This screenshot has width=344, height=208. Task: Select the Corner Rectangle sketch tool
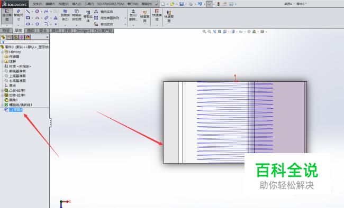[28, 18]
